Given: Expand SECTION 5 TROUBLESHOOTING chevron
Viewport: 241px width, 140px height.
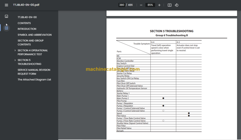Looking at the screenshot, I should point(15,60).
